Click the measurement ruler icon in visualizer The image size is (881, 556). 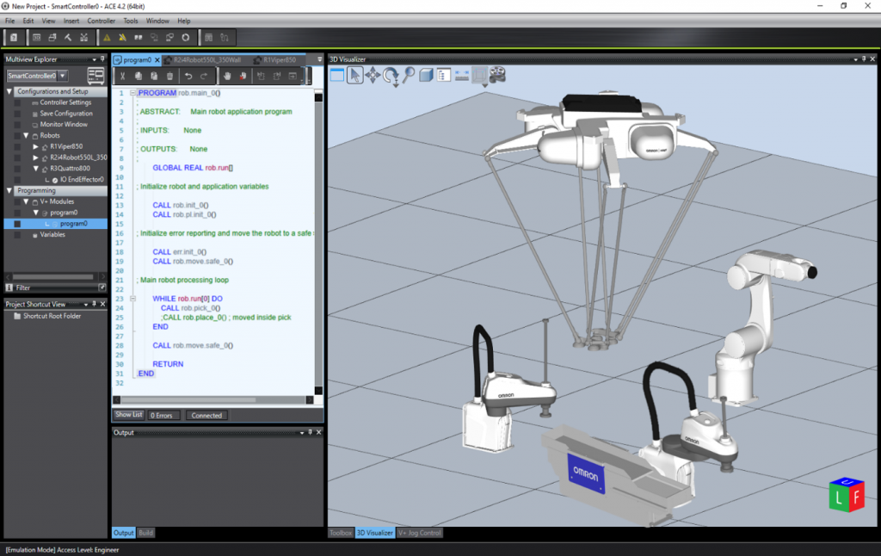click(461, 76)
